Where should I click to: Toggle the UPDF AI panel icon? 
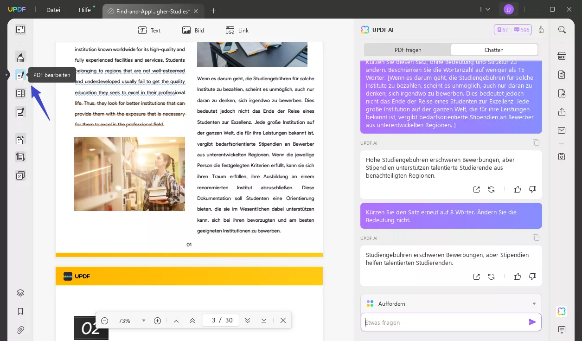pyautogui.click(x=562, y=311)
